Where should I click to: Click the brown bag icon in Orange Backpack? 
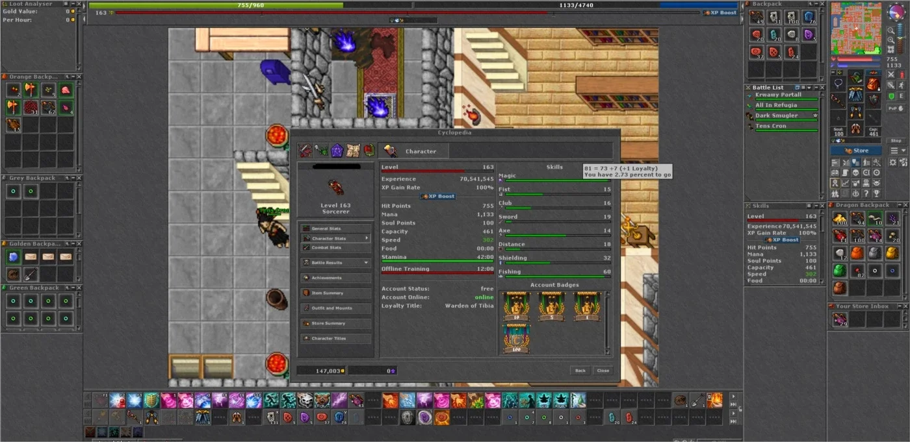click(x=13, y=124)
